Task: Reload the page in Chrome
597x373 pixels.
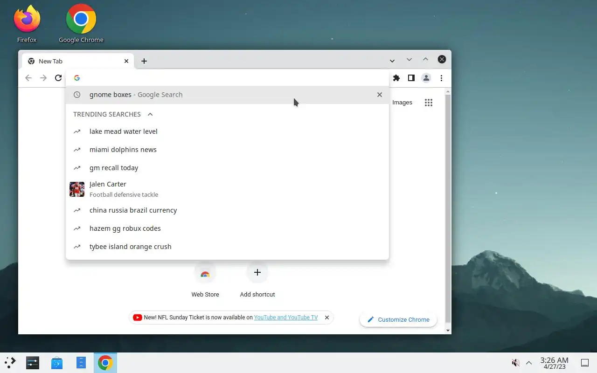Action: pyautogui.click(x=58, y=78)
